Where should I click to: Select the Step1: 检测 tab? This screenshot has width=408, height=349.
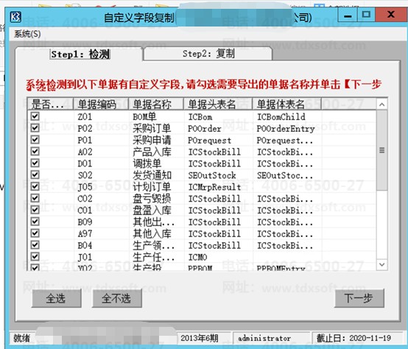point(80,54)
